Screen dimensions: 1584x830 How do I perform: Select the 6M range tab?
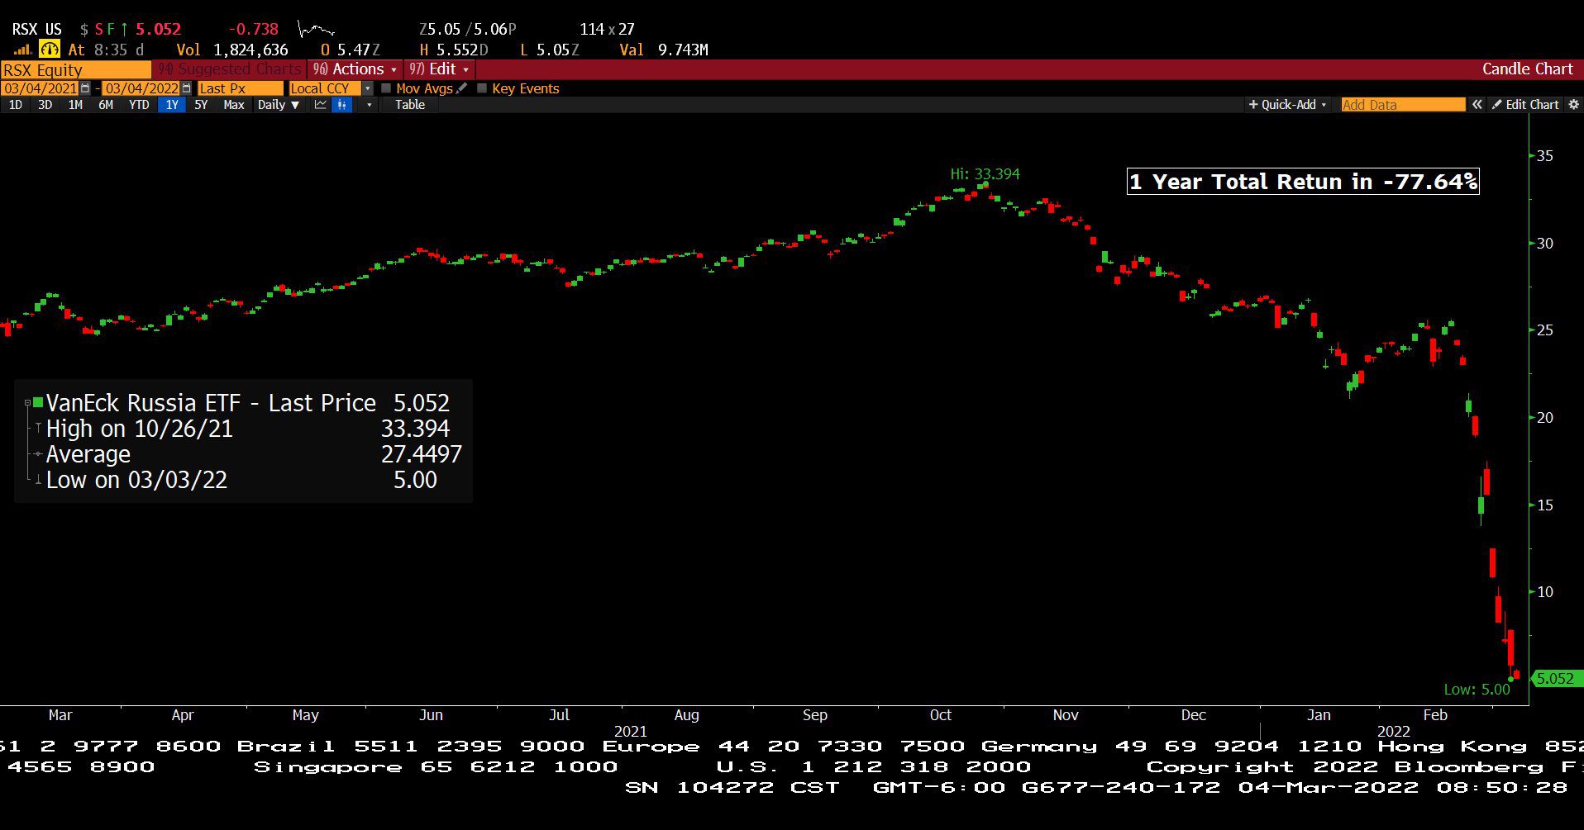point(106,105)
